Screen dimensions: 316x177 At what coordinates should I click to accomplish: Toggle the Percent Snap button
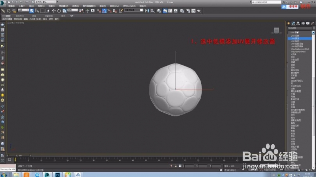109,11
